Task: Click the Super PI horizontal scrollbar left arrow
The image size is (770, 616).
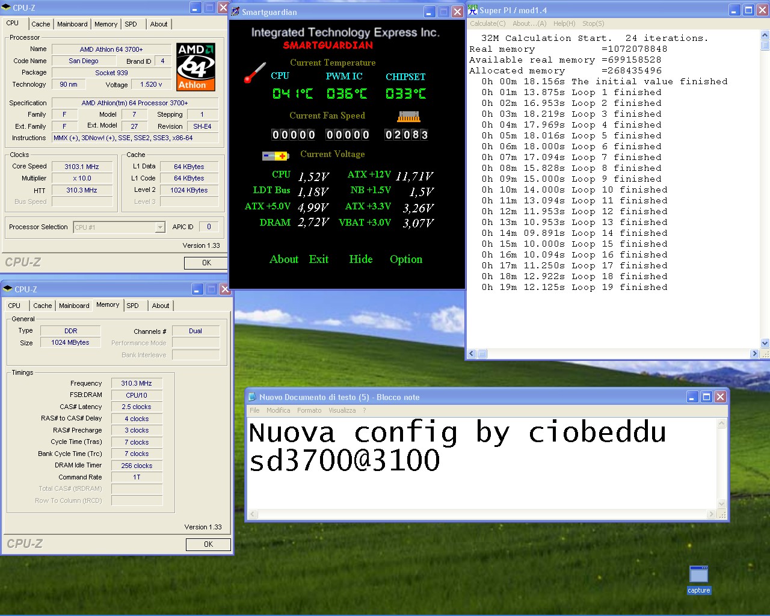Action: click(472, 354)
